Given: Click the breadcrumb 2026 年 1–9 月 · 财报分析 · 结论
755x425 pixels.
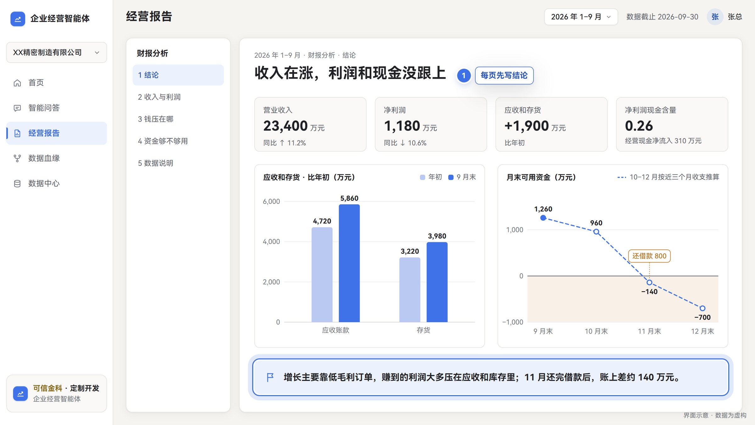Looking at the screenshot, I should click(x=305, y=55).
